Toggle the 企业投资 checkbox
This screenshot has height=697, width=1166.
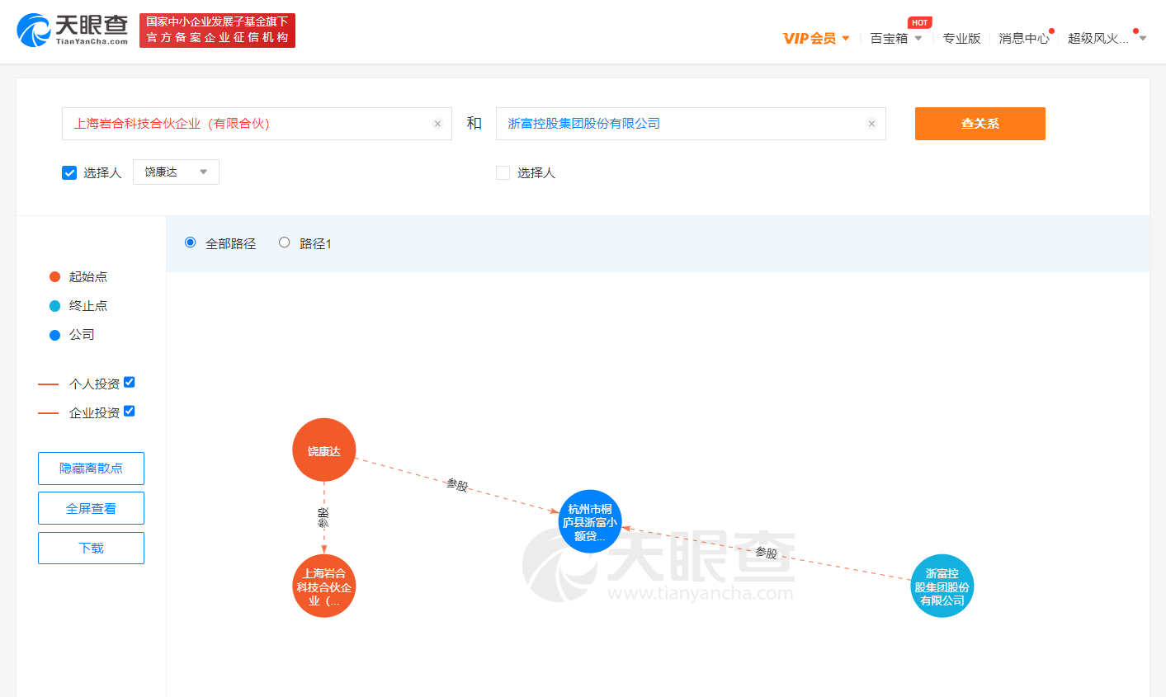pos(130,412)
